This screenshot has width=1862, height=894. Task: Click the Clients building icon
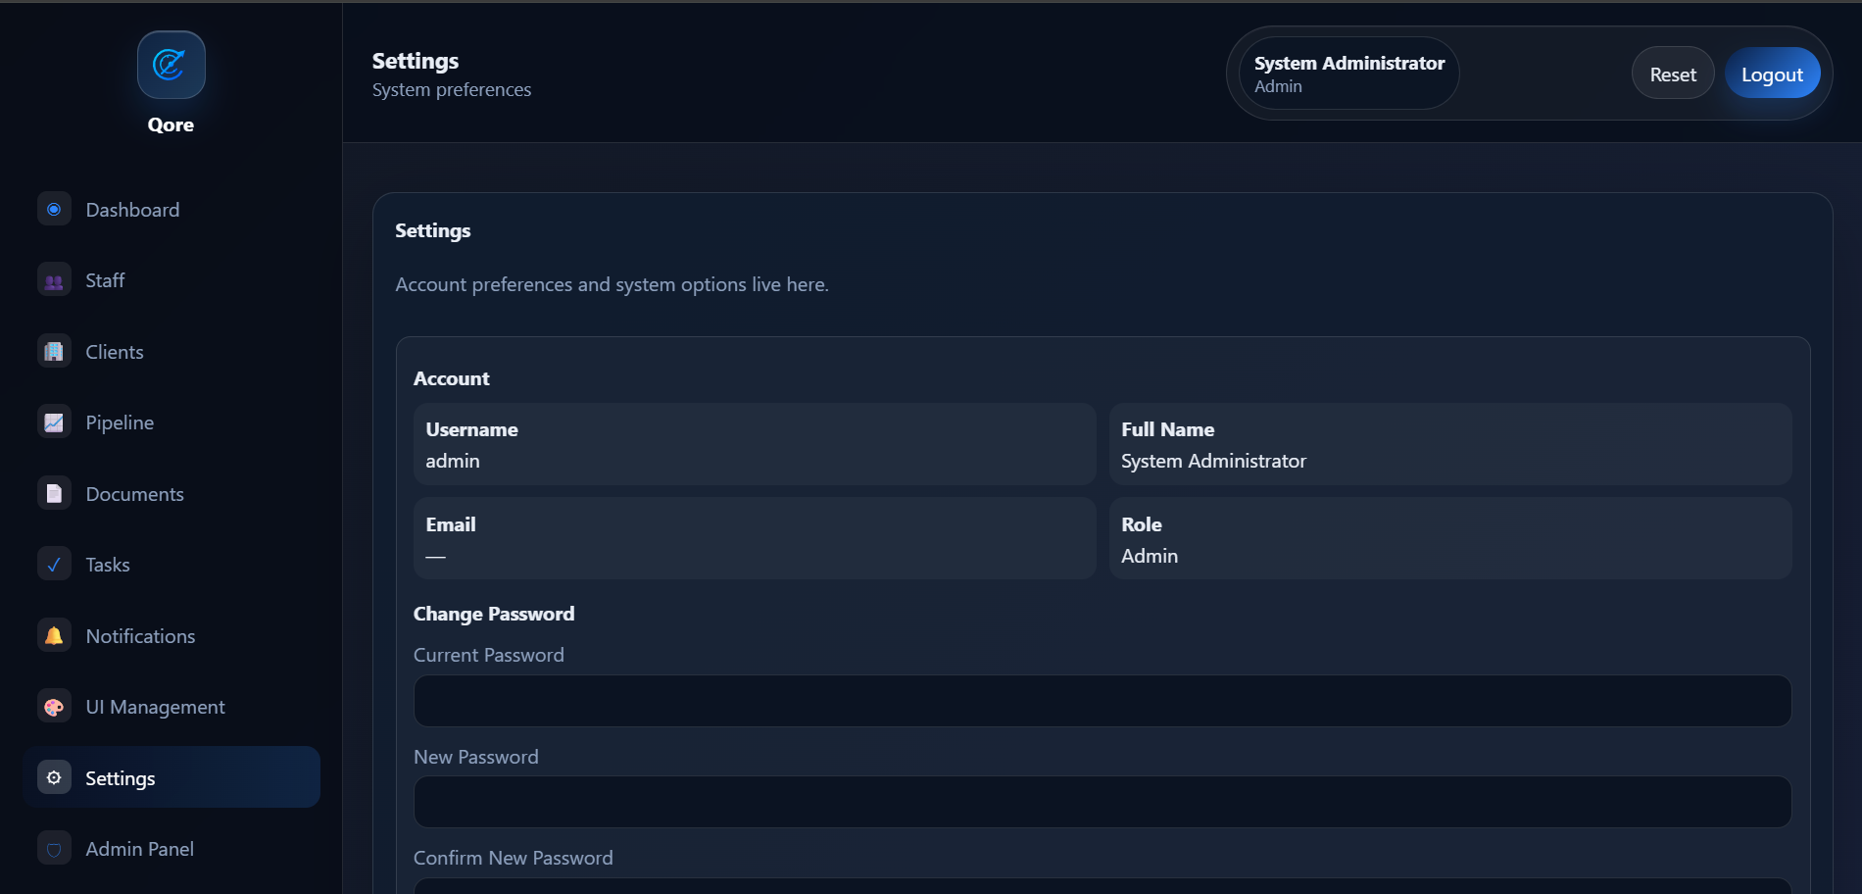(x=54, y=351)
